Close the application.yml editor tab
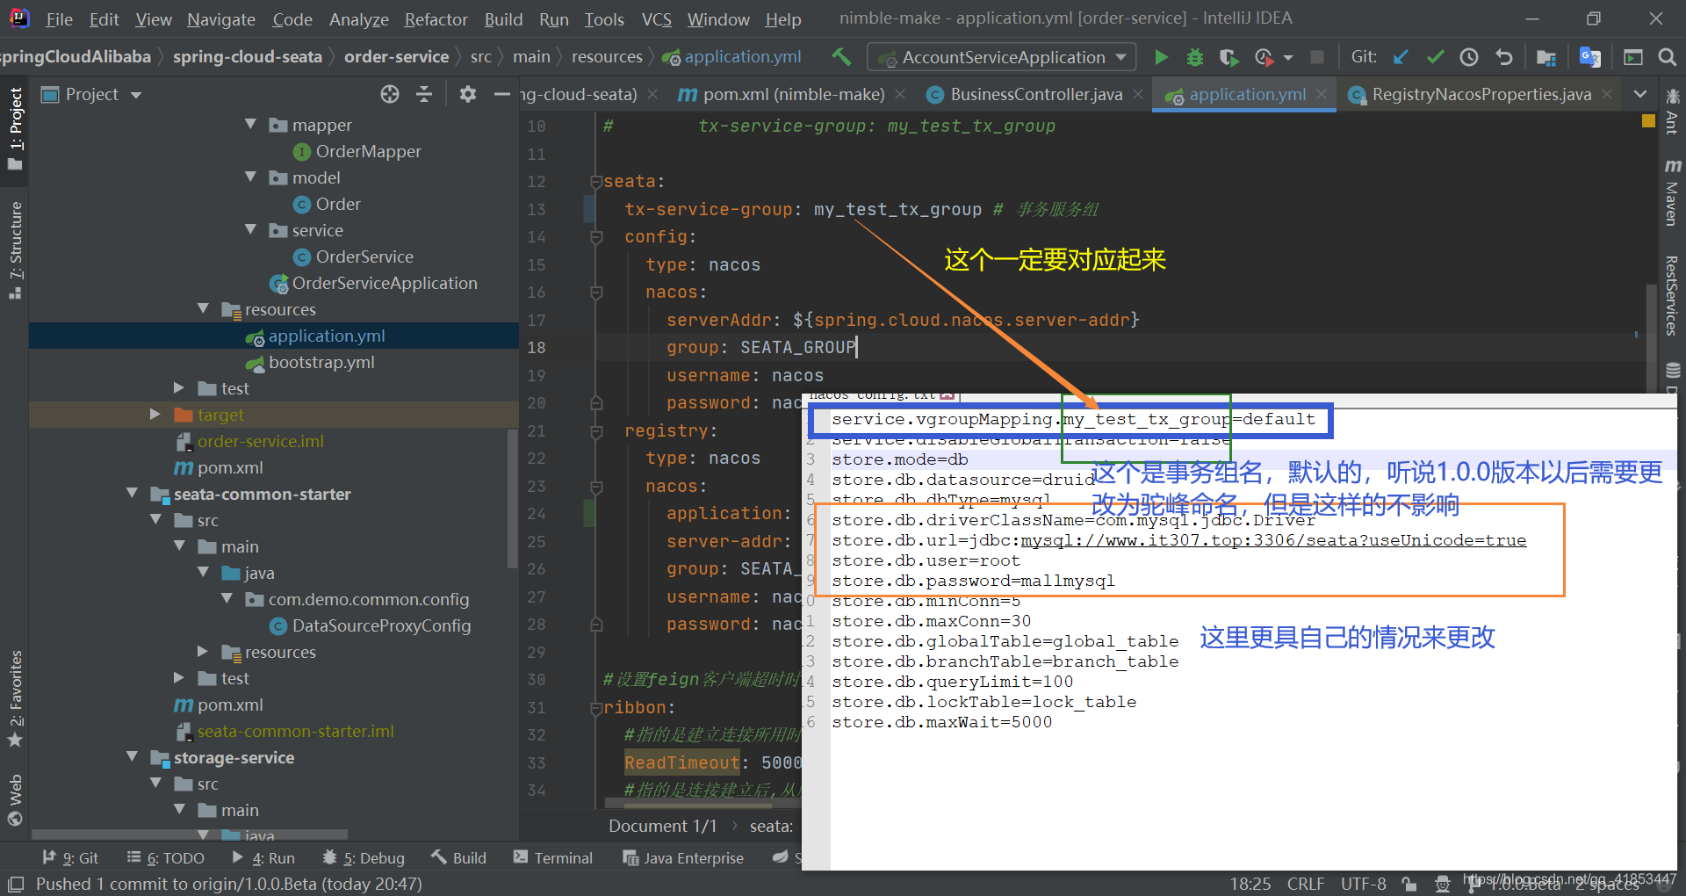 (x=1322, y=94)
